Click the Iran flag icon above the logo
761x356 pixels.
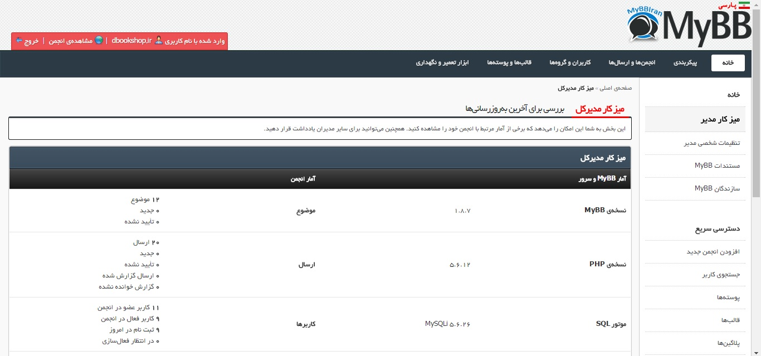744,5
